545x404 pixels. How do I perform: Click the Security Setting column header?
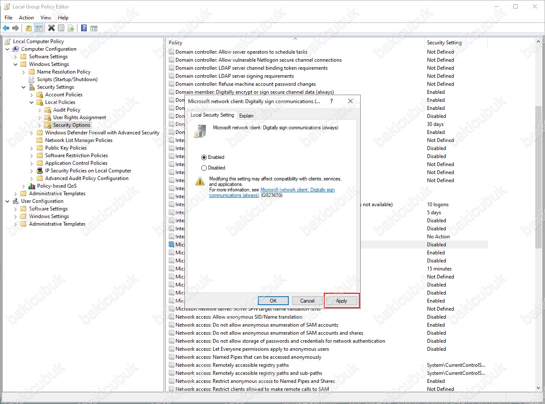[x=456, y=43]
